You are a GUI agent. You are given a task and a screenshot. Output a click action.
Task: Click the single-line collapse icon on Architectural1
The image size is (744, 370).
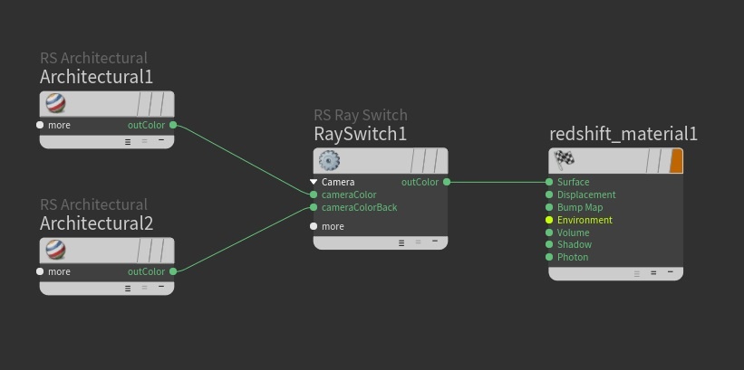tap(161, 140)
